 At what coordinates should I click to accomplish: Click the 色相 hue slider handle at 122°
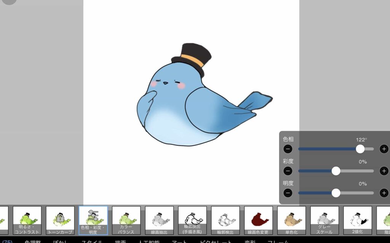click(360, 149)
